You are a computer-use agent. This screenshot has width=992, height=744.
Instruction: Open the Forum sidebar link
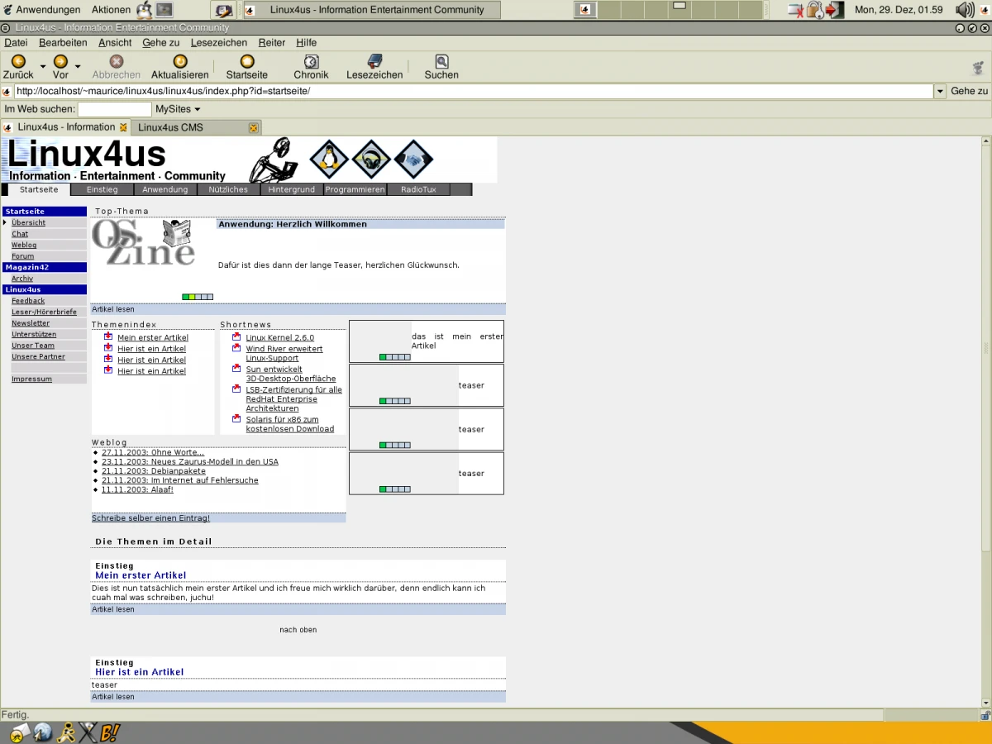pos(23,256)
